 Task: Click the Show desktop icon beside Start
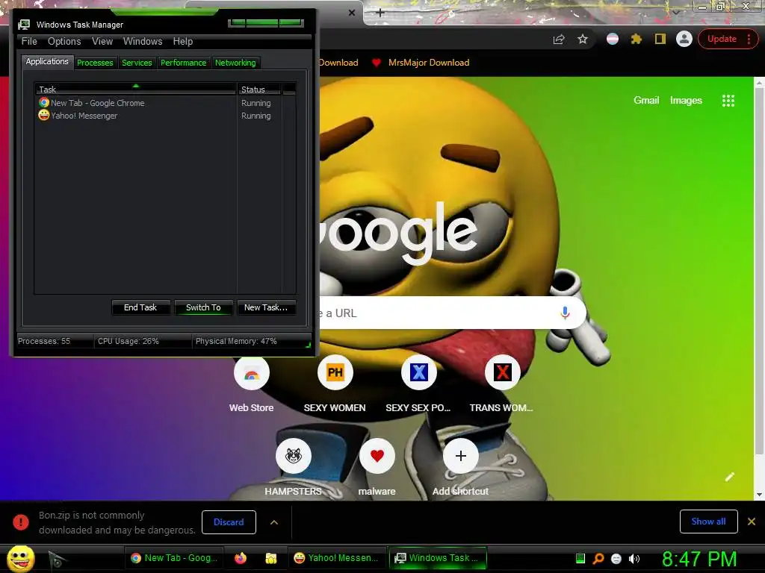(x=57, y=560)
